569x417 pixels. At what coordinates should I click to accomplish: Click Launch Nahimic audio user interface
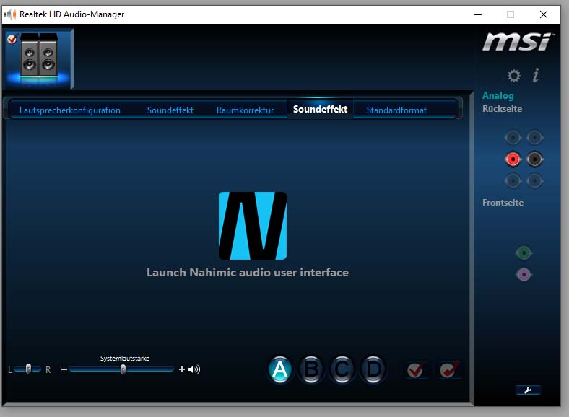pyautogui.click(x=248, y=272)
